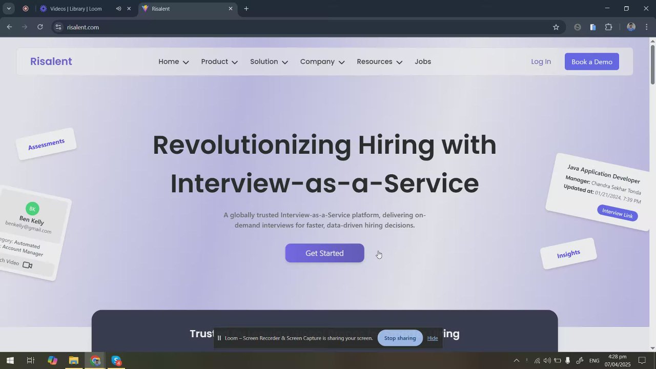The width and height of the screenshot is (656, 369).
Task: Open the Home nav item
Action: (169, 61)
